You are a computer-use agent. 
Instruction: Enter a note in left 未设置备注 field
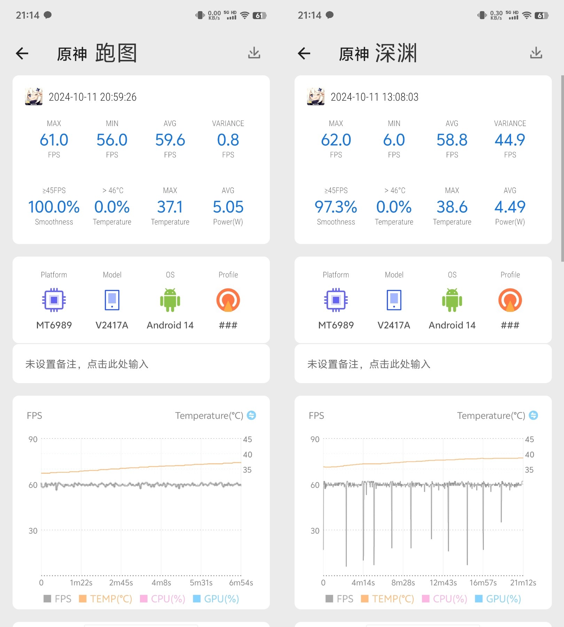(141, 364)
